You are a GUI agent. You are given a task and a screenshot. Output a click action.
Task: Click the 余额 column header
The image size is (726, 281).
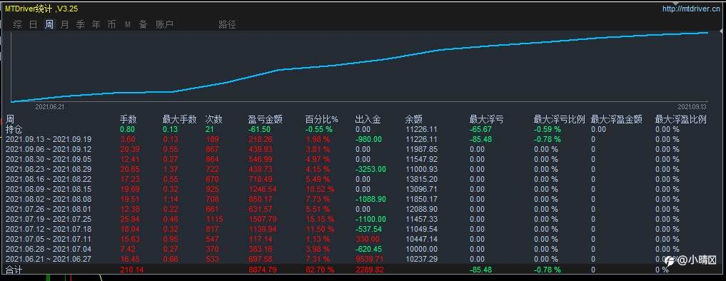(x=413, y=119)
